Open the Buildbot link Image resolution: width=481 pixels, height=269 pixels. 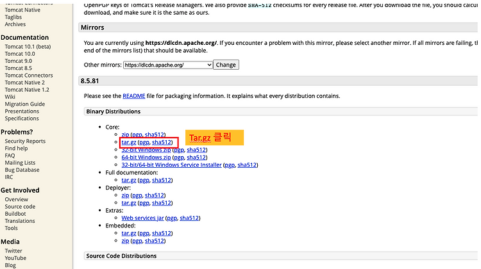pyautogui.click(x=15, y=214)
